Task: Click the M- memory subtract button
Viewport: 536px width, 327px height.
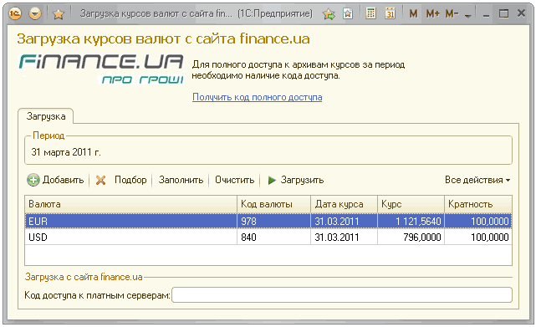Action: pos(452,13)
